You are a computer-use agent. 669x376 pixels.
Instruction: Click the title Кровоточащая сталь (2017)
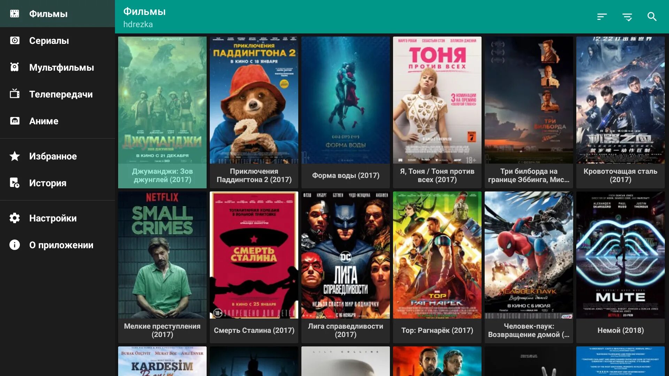[621, 175]
